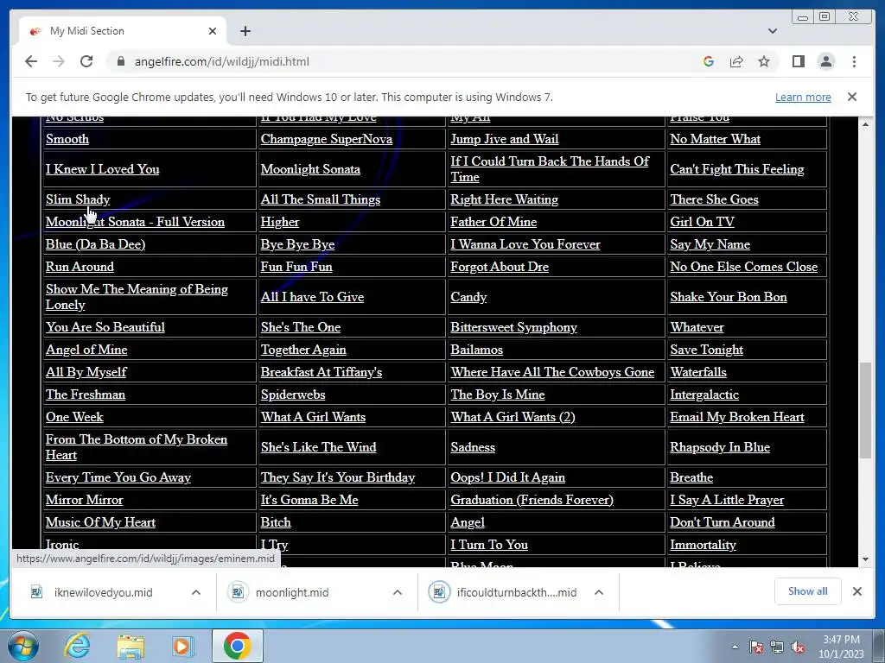Open the Blue (Da Ba Dee) link

95,244
